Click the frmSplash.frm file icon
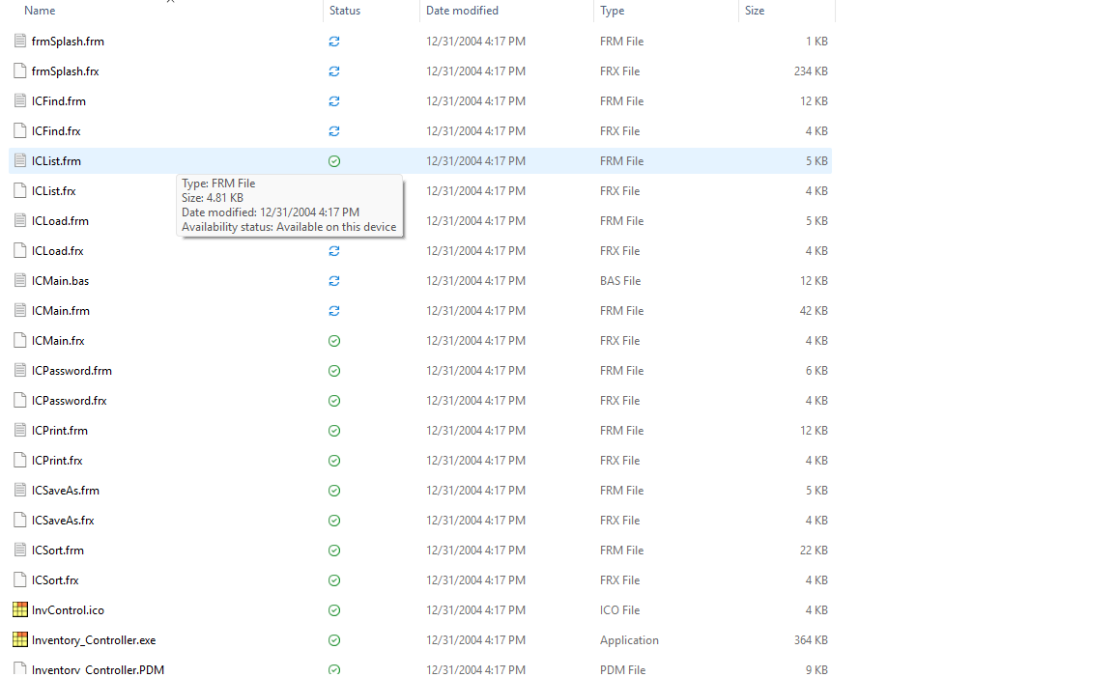This screenshot has width=1116, height=678. (19, 42)
